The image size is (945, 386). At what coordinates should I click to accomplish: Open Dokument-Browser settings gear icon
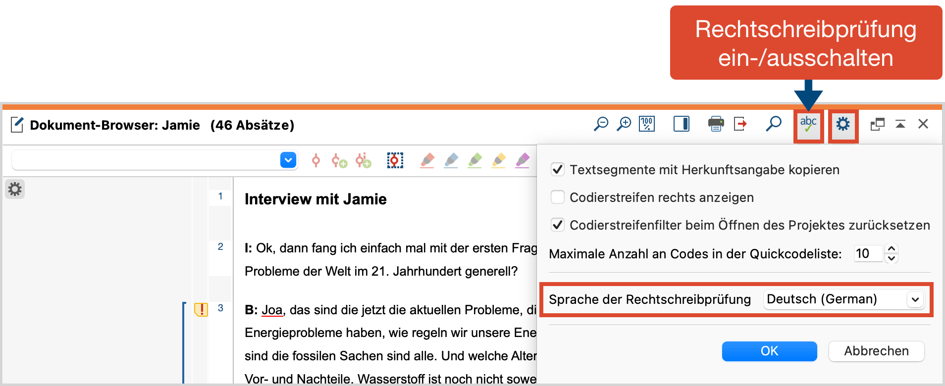(x=843, y=124)
